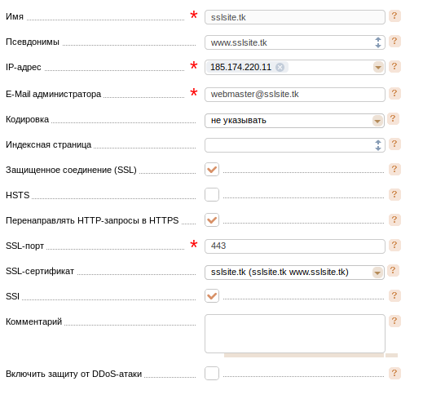Expand the Псевдонимы field resize arrows
Screen dimensions: 423x399
tap(378, 42)
